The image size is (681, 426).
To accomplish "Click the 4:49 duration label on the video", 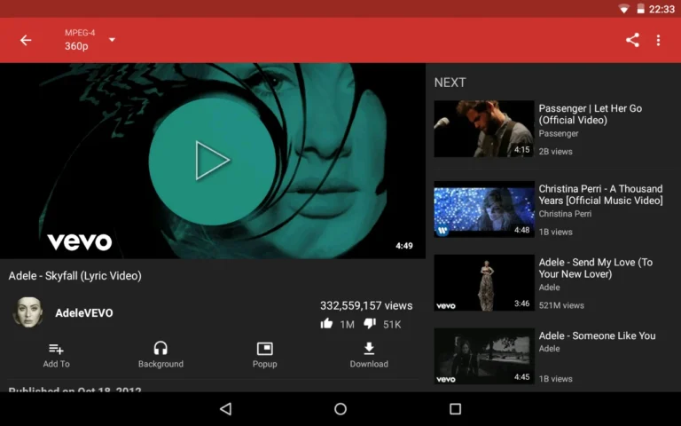I will pyautogui.click(x=404, y=246).
